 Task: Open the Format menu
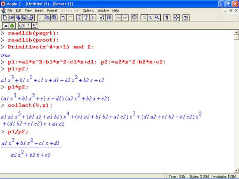(x=52, y=11)
